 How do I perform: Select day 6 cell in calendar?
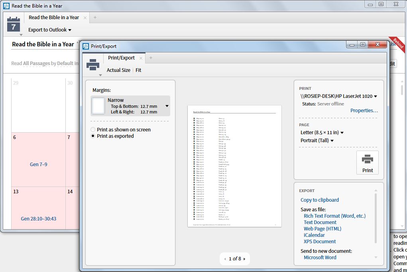pos(38,159)
